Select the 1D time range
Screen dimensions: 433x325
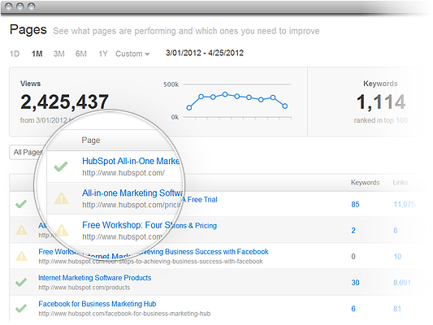tap(15, 54)
